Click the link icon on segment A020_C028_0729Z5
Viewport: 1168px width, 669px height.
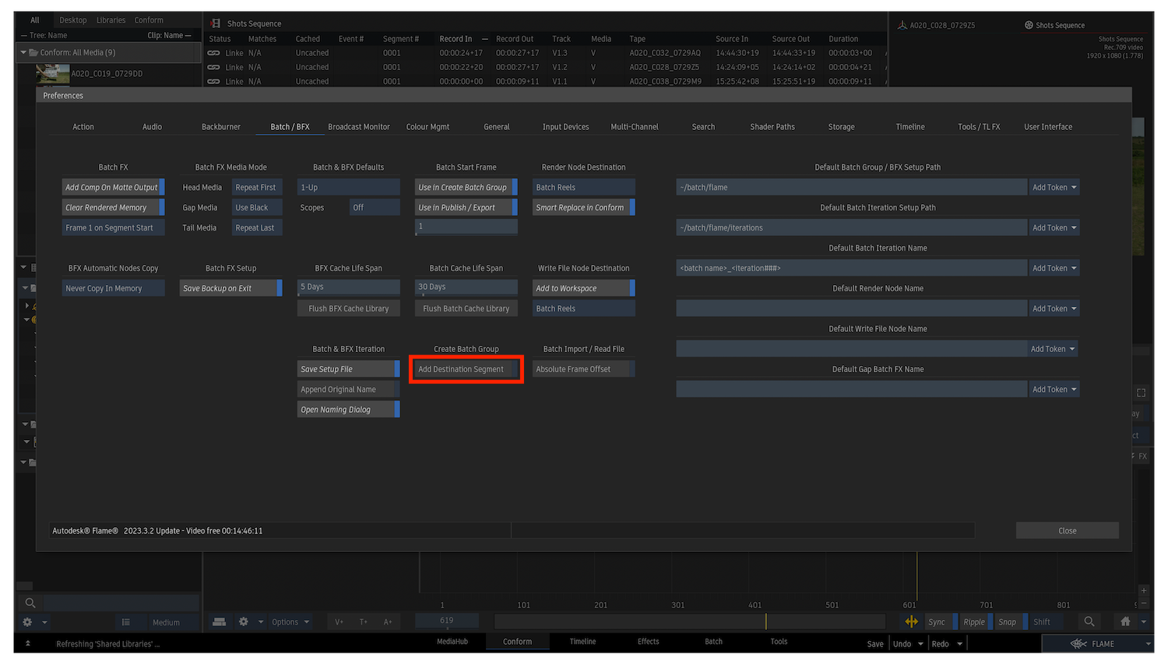[x=213, y=67]
